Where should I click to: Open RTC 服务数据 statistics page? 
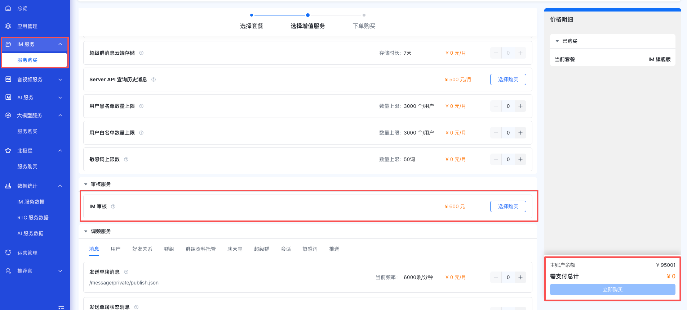(33, 218)
